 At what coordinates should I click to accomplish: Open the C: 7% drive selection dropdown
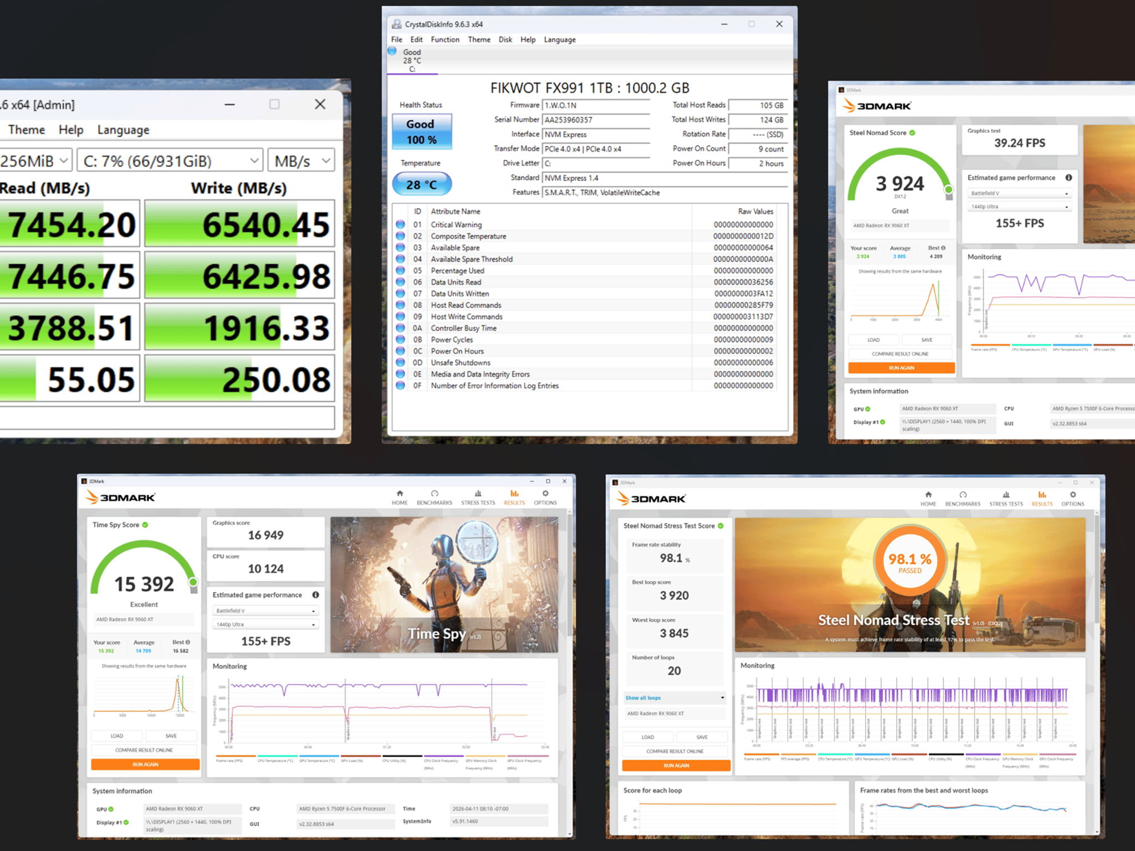(170, 161)
